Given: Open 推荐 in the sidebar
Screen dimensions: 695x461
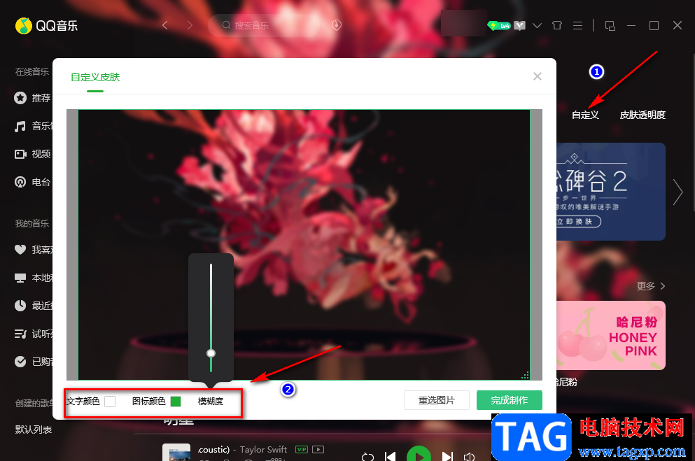Looking at the screenshot, I should pyautogui.click(x=32, y=98).
